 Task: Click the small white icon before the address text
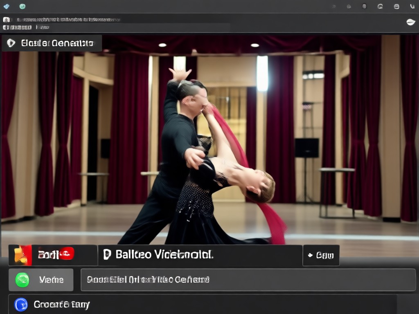point(7,20)
